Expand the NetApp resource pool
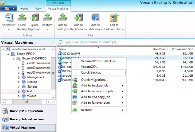The image size is (195, 132). pyautogui.click(x=19, y=82)
